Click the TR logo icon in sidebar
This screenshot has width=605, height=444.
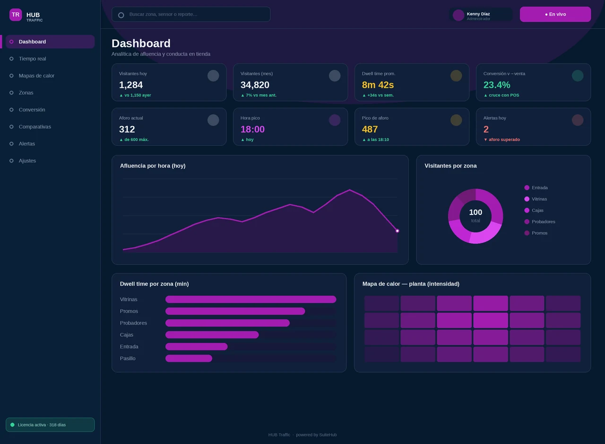click(16, 15)
